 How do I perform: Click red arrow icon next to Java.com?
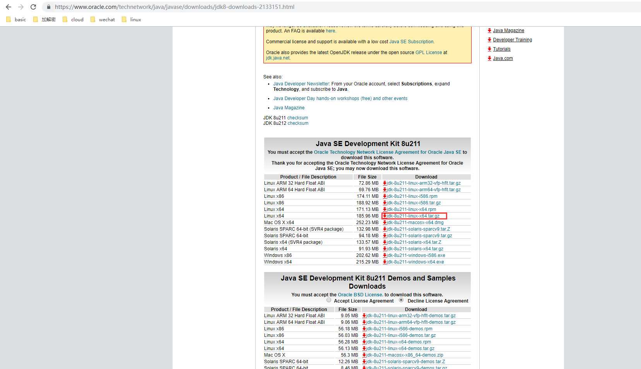[x=489, y=58]
